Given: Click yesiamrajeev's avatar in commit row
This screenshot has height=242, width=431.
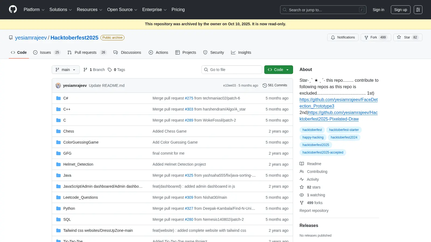Looking at the screenshot, I should 58,86.
